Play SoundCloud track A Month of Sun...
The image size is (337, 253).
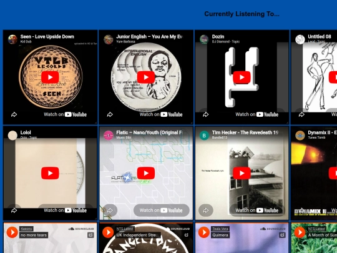tap(300, 232)
